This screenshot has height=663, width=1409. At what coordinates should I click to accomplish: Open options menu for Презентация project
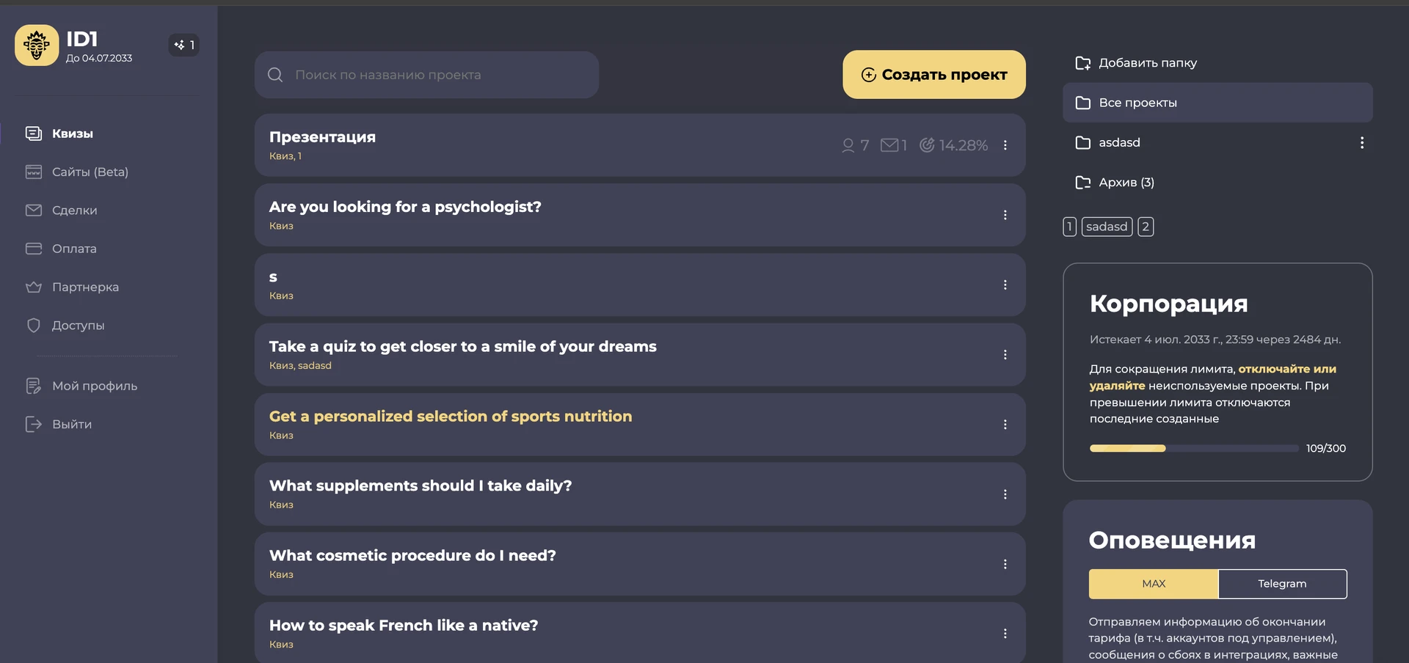(x=1005, y=145)
